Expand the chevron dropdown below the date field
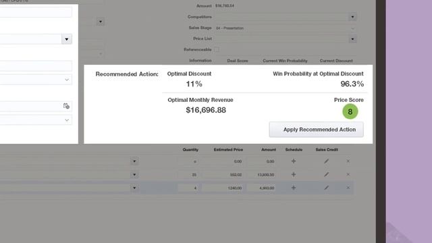Image resolution: width=432 pixels, height=243 pixels. [67, 120]
